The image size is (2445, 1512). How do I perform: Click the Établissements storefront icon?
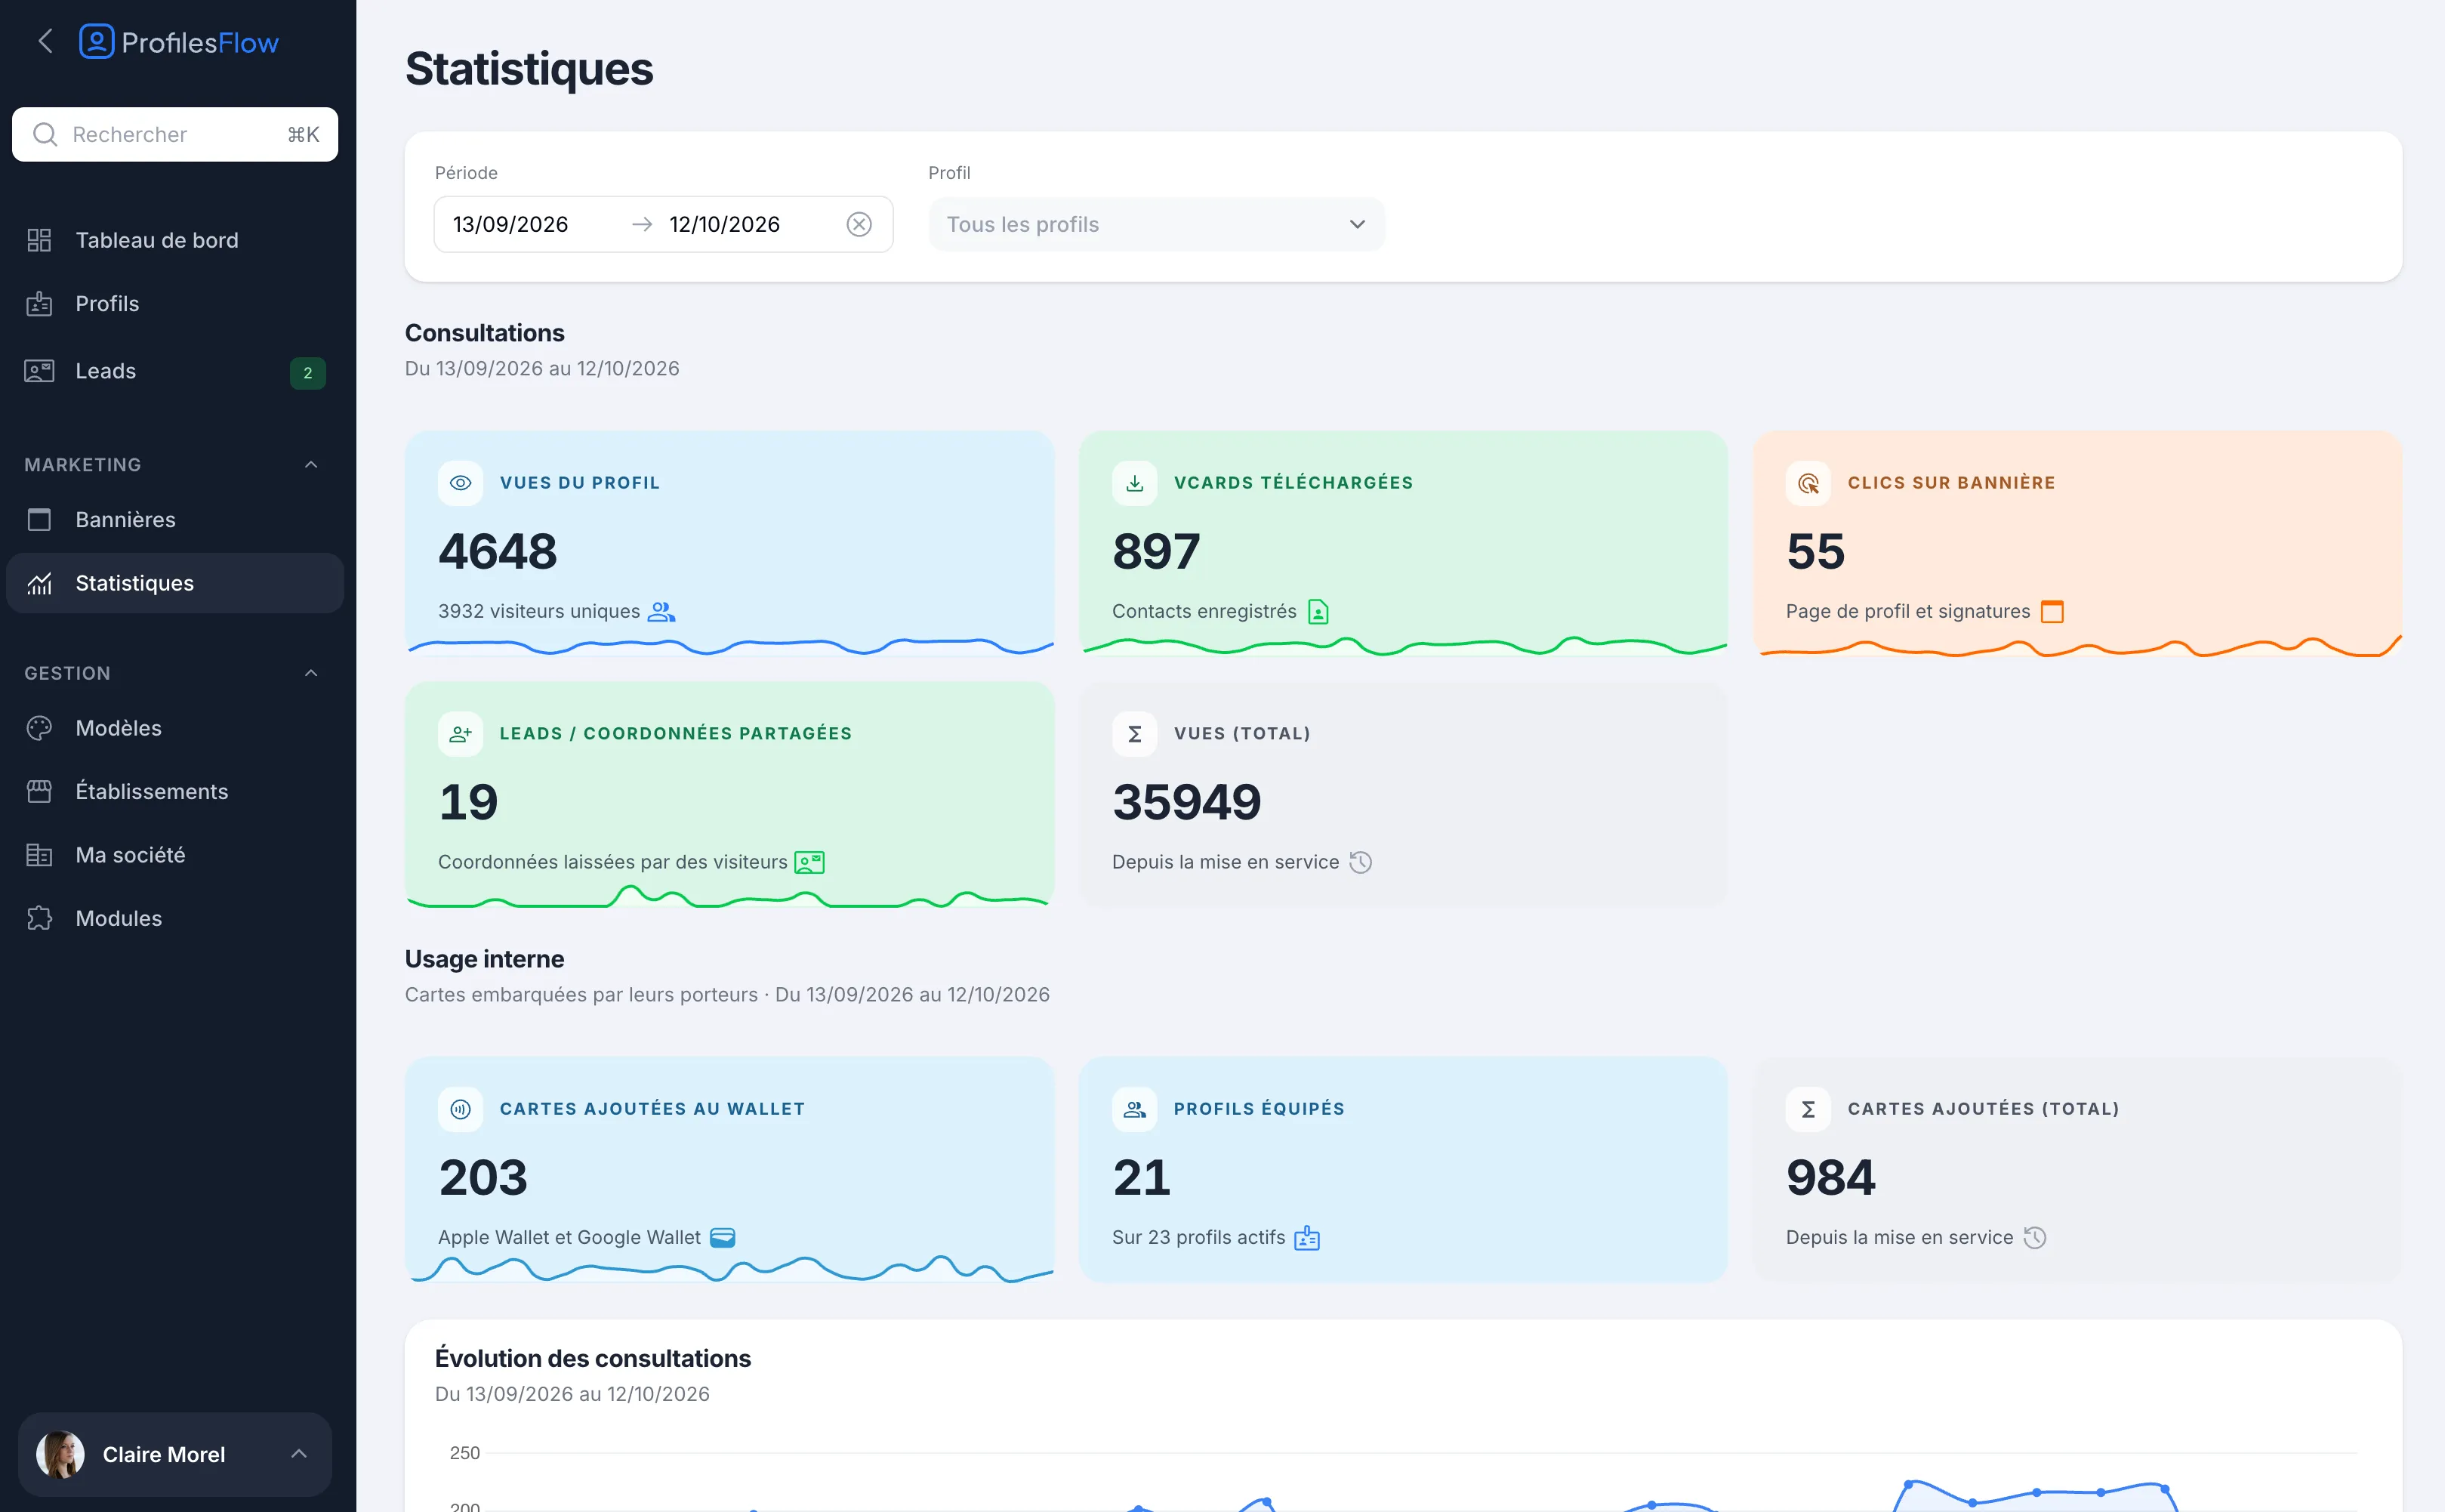(x=39, y=791)
